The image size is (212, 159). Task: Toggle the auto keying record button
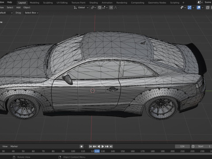(x=81, y=146)
